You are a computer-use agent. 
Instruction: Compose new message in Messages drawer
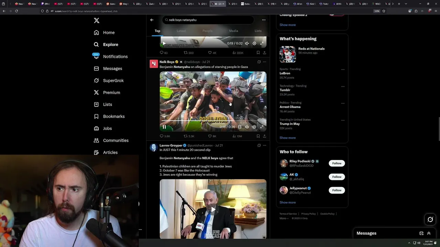coord(421,233)
